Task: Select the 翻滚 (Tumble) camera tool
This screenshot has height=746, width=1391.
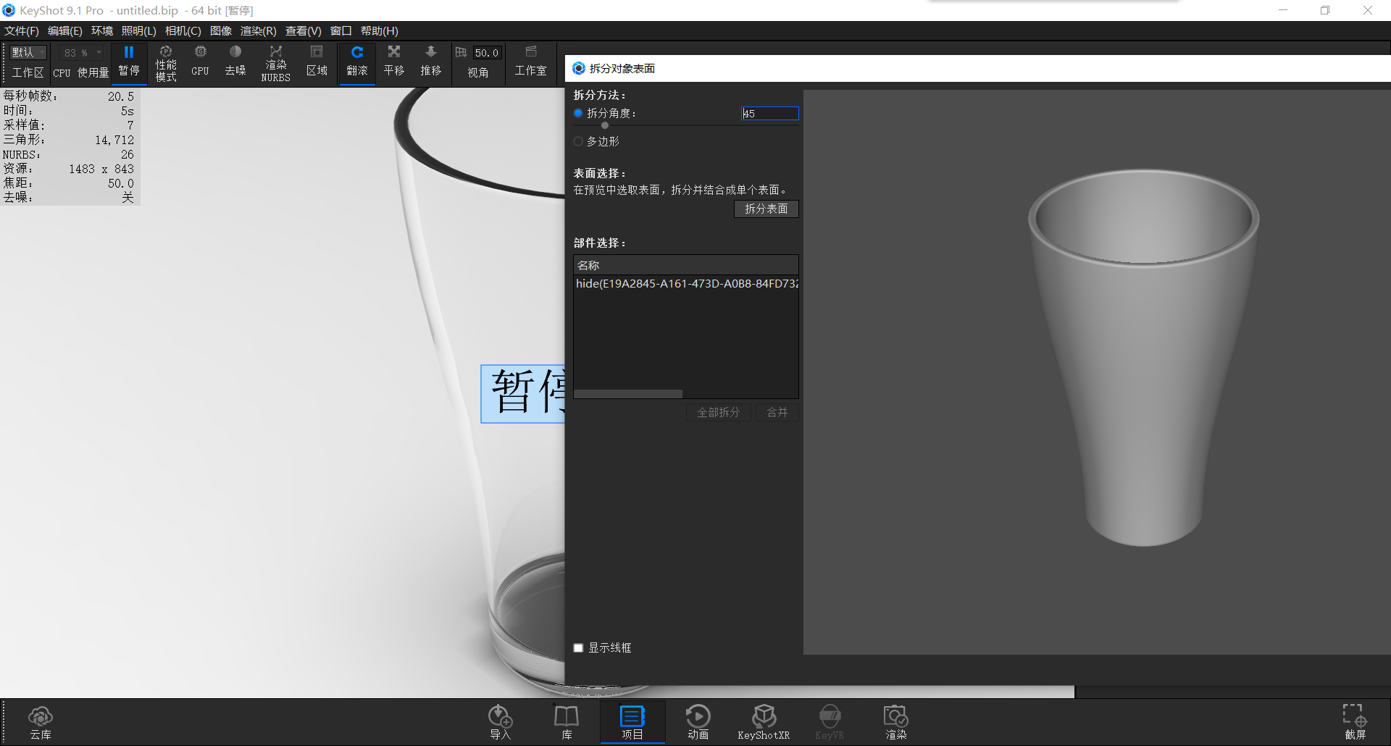Action: point(356,62)
